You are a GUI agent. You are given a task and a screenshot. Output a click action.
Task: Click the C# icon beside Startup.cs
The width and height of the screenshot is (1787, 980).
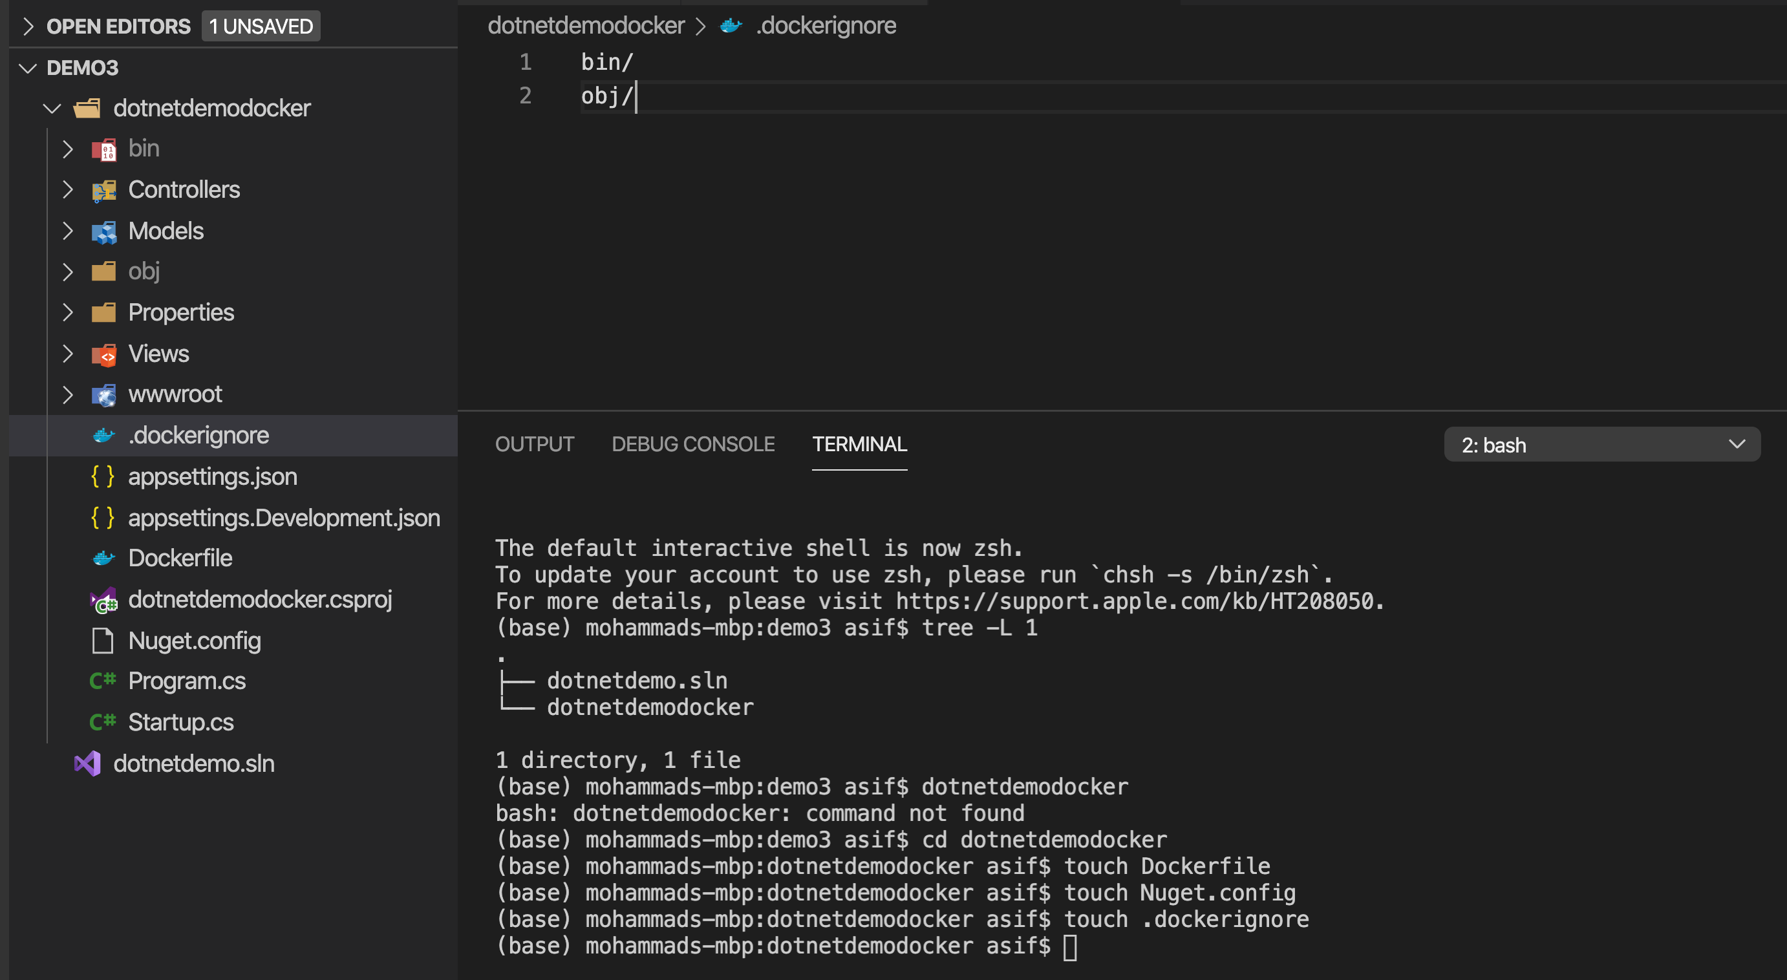(102, 722)
